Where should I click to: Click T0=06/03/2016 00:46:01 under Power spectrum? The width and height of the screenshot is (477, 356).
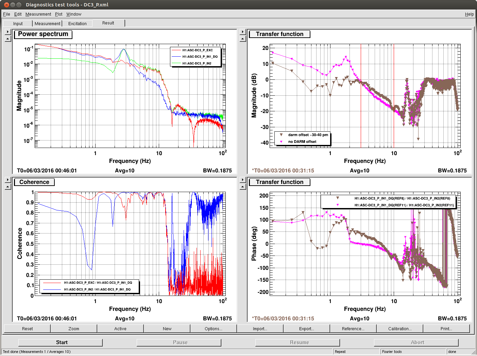point(47,171)
